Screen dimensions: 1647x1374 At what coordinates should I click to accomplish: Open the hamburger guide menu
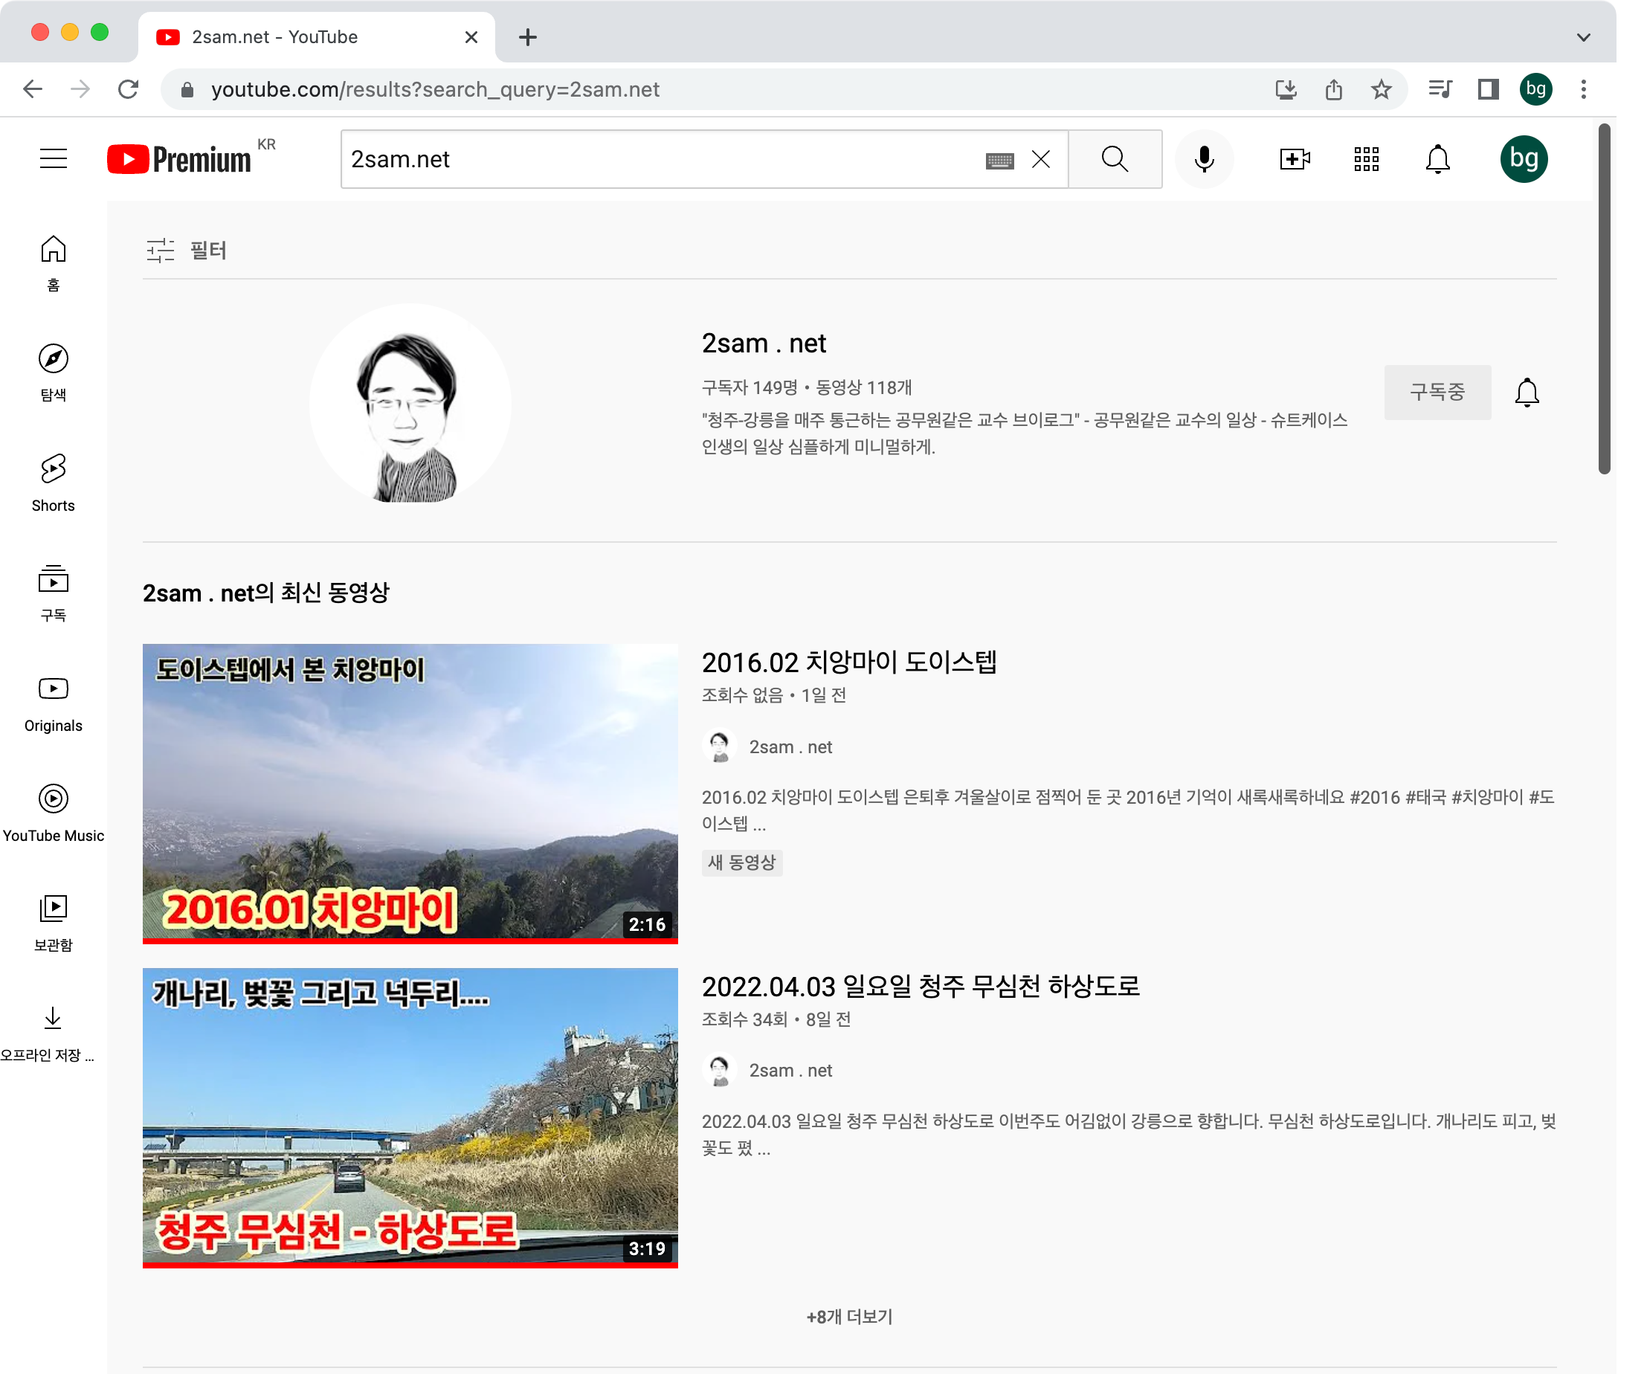click(54, 159)
